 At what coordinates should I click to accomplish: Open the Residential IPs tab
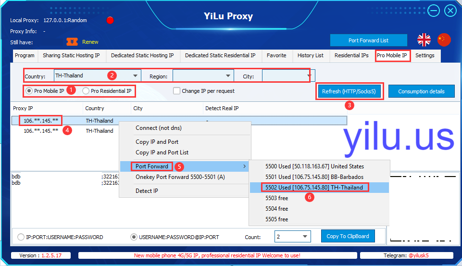[351, 55]
